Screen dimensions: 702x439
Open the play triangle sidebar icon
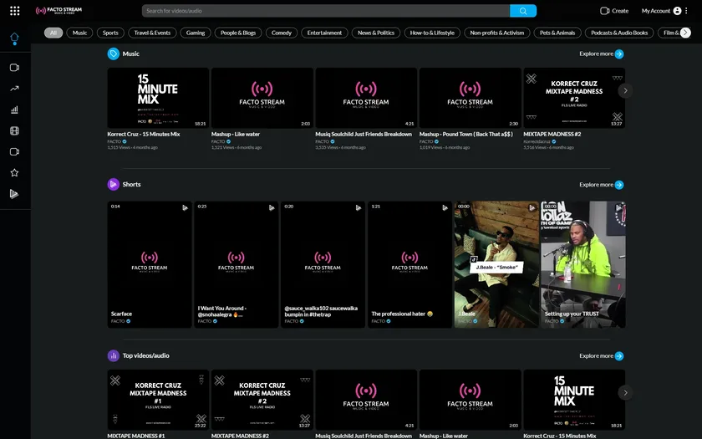[14, 193]
